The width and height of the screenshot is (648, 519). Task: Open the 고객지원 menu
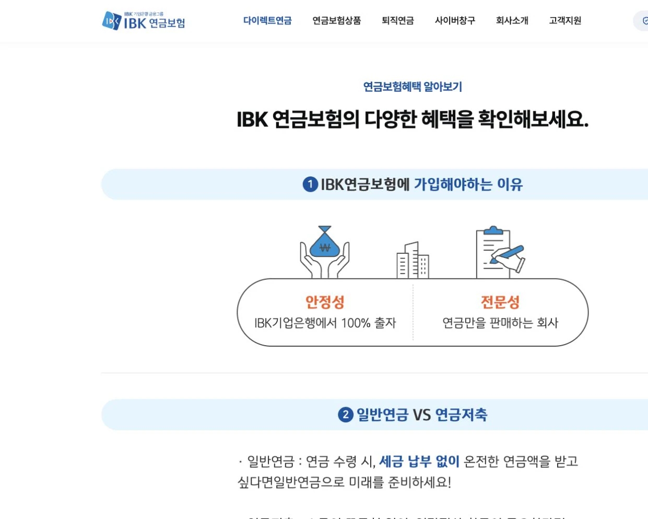point(565,21)
